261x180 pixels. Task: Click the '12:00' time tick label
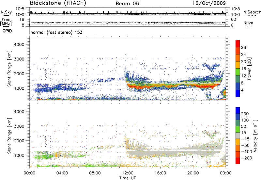pyautogui.click(x=128, y=173)
